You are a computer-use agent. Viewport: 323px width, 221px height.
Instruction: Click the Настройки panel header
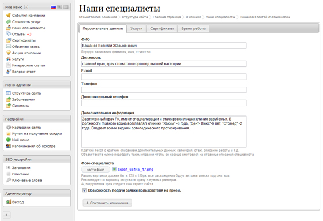(37, 119)
